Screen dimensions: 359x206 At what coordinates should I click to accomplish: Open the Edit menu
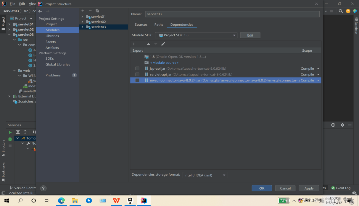coord(22,4)
